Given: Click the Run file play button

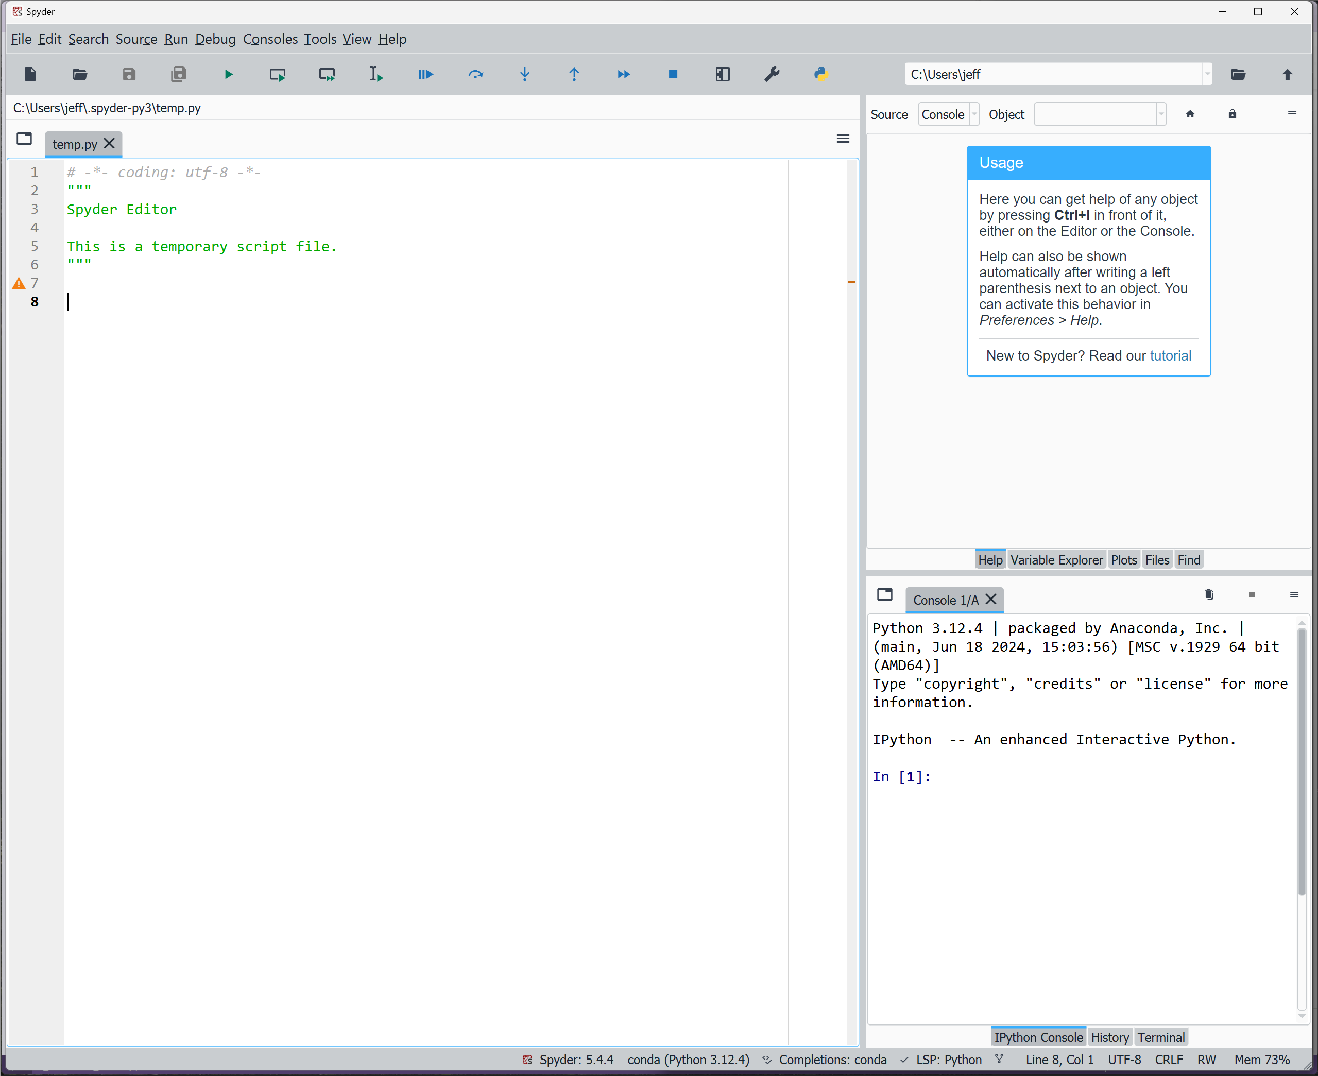Looking at the screenshot, I should 228,74.
